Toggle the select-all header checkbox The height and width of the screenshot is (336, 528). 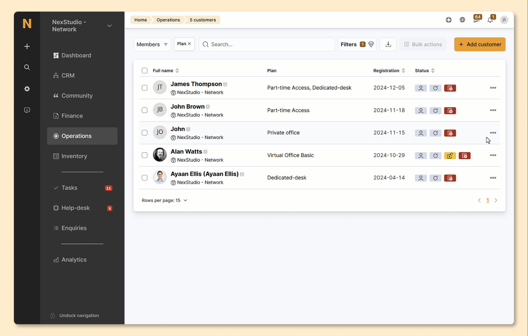click(x=144, y=70)
